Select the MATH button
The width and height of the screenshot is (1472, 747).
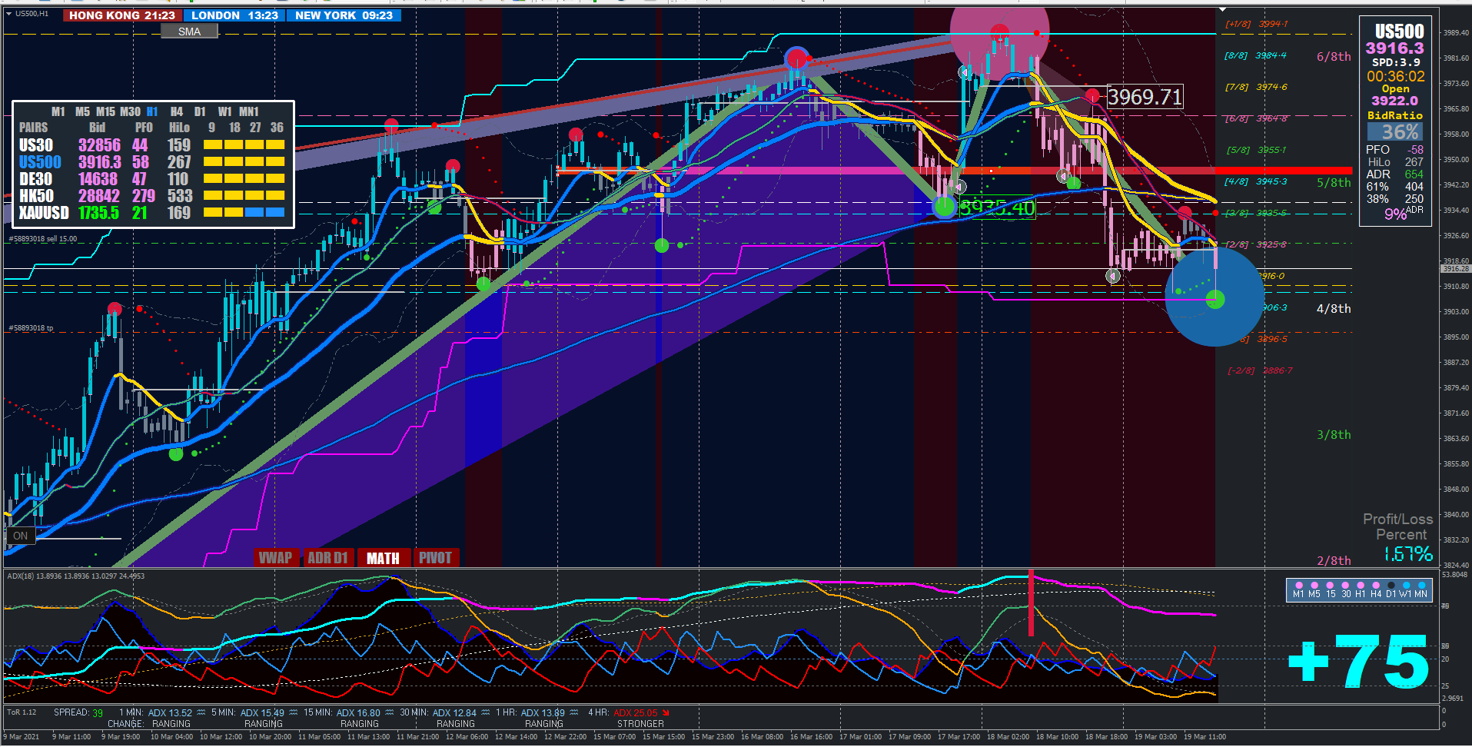pyautogui.click(x=383, y=558)
